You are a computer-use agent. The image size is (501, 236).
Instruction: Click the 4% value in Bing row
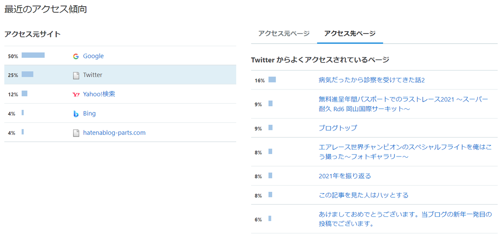point(12,114)
